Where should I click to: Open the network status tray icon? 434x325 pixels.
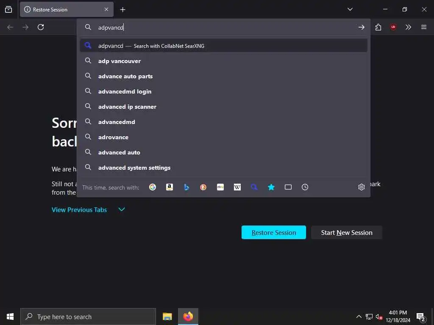369,317
